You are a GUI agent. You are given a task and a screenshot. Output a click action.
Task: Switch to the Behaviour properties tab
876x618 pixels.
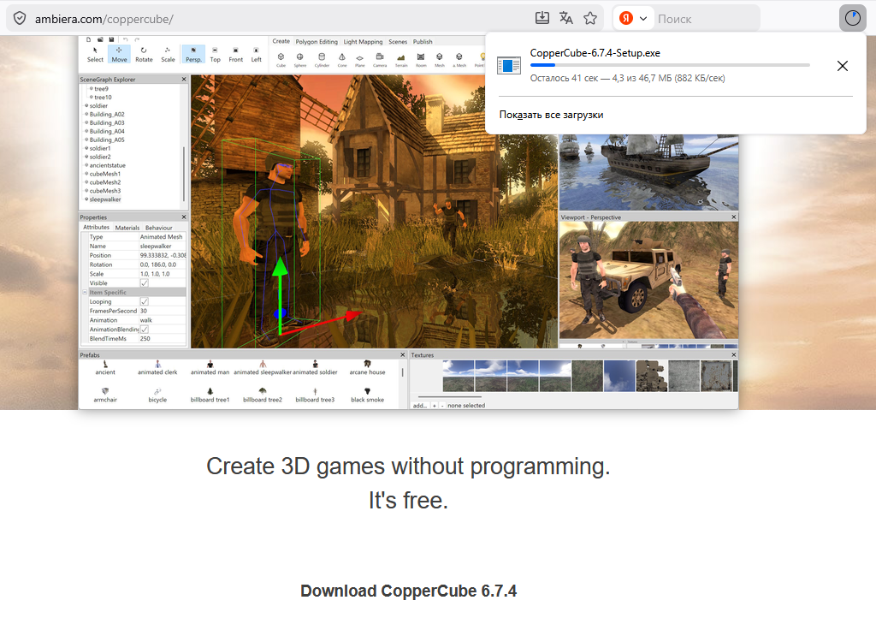coord(158,228)
